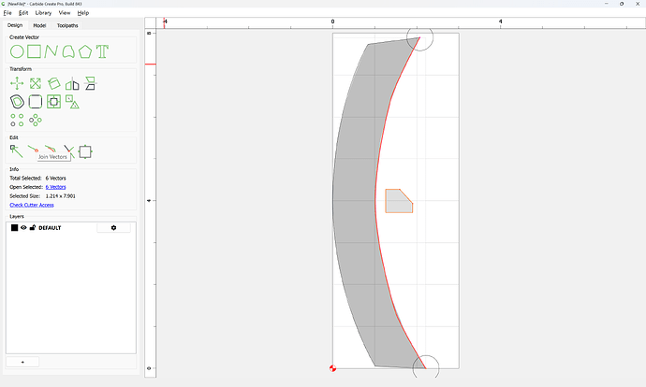Activate the Text creation tool
This screenshot has height=387, width=646.
tap(102, 51)
